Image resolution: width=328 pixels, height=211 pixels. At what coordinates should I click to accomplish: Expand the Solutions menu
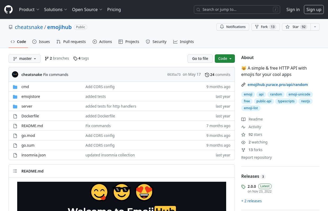pos(56,9)
